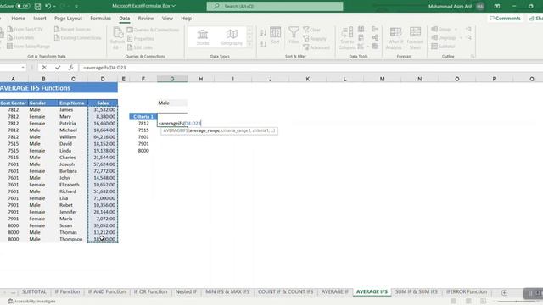Open Existing Connections
The image size is (543, 305).
pyautogui.click(x=77, y=37)
